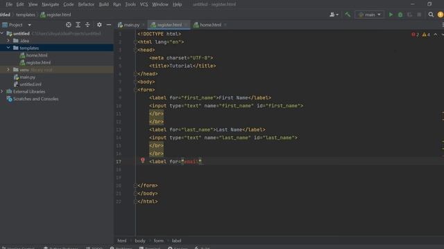The width and height of the screenshot is (444, 249).
Task: Click the error lightbulb on line 17
Action: [143, 160]
